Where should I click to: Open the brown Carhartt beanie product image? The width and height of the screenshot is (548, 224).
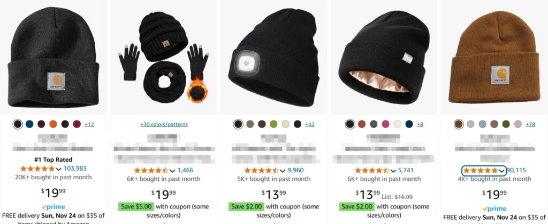pos(494,57)
